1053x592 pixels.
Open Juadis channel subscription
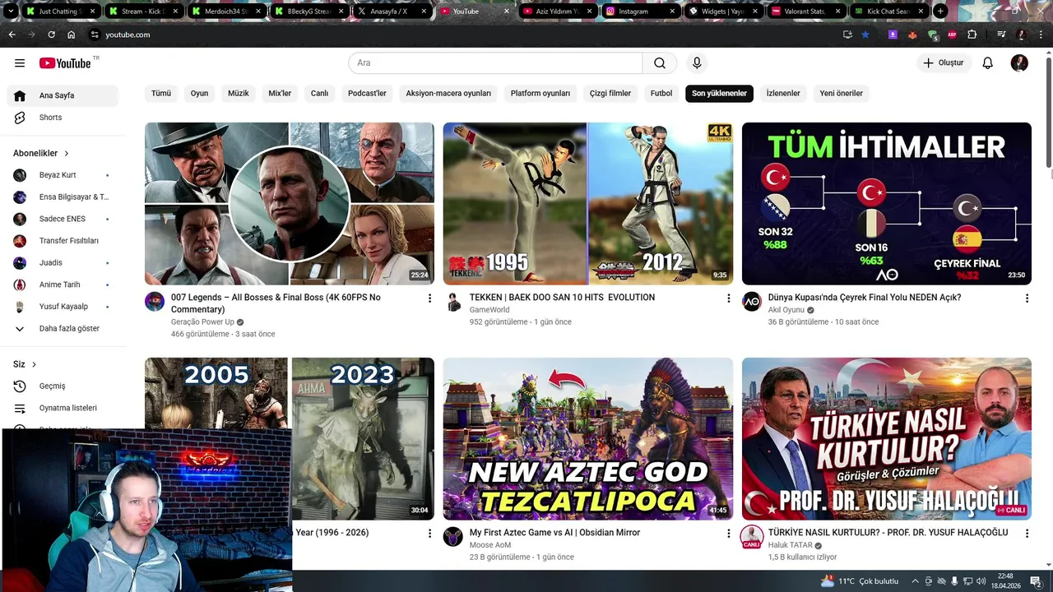tap(63, 263)
